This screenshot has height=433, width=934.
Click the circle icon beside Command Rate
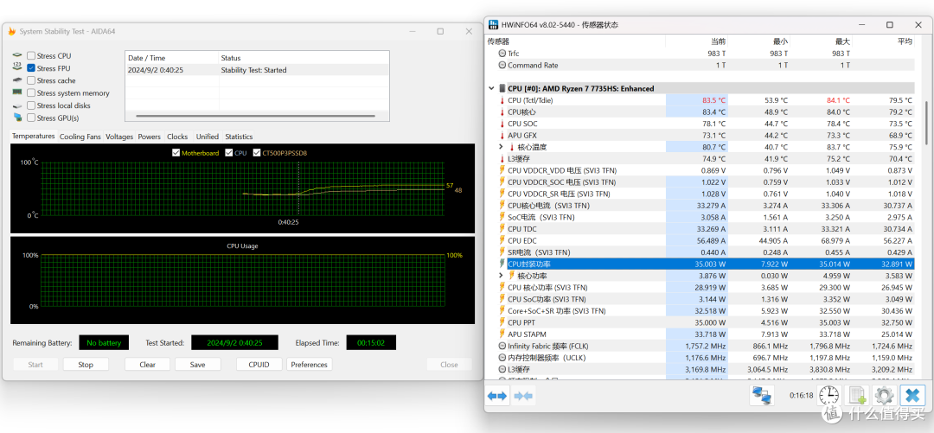tap(502, 65)
